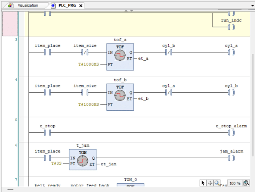Select negated cyl_b contact in rung 3

[x=168, y=52]
